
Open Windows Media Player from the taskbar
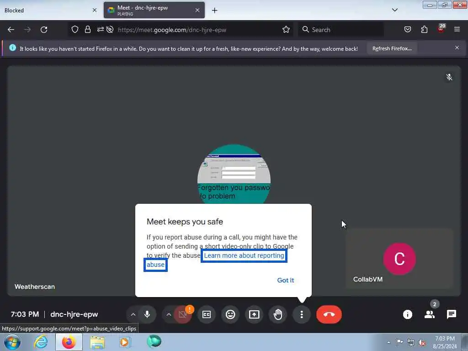(x=125, y=342)
